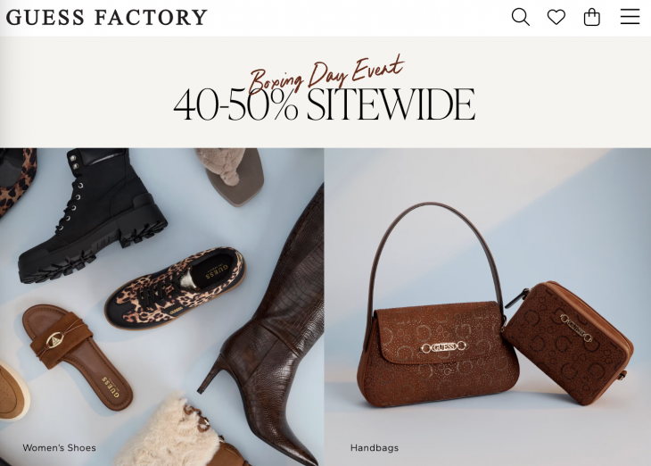This screenshot has height=466, width=651.
Task: Select the black combat boot image
Action: coord(94,217)
